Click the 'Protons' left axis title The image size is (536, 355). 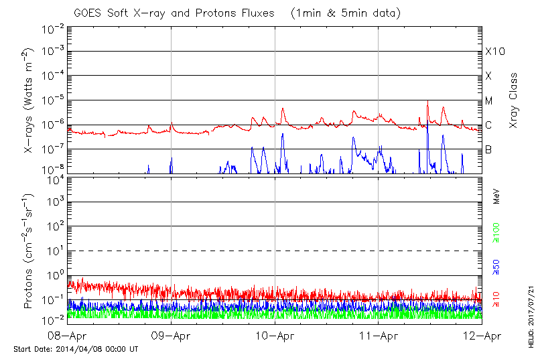[x=29, y=251]
